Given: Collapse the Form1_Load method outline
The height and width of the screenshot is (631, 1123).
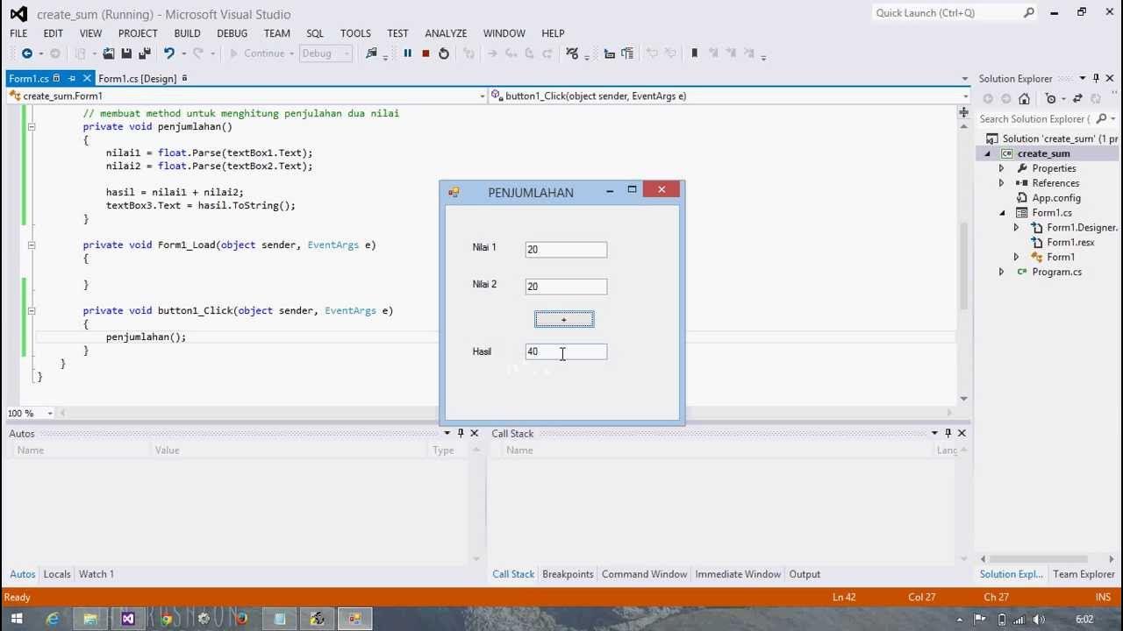Looking at the screenshot, I should [31, 245].
